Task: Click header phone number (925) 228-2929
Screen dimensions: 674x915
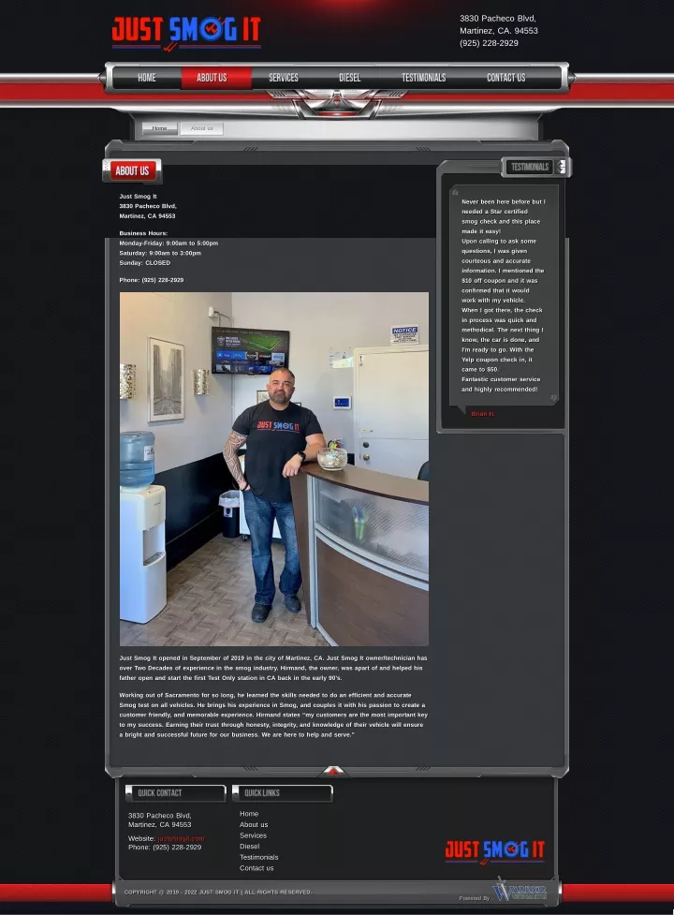Action: coord(489,43)
